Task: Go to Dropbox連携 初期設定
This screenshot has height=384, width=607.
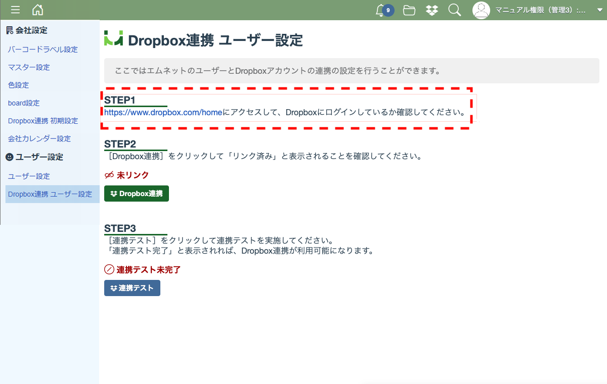Action: [x=43, y=121]
